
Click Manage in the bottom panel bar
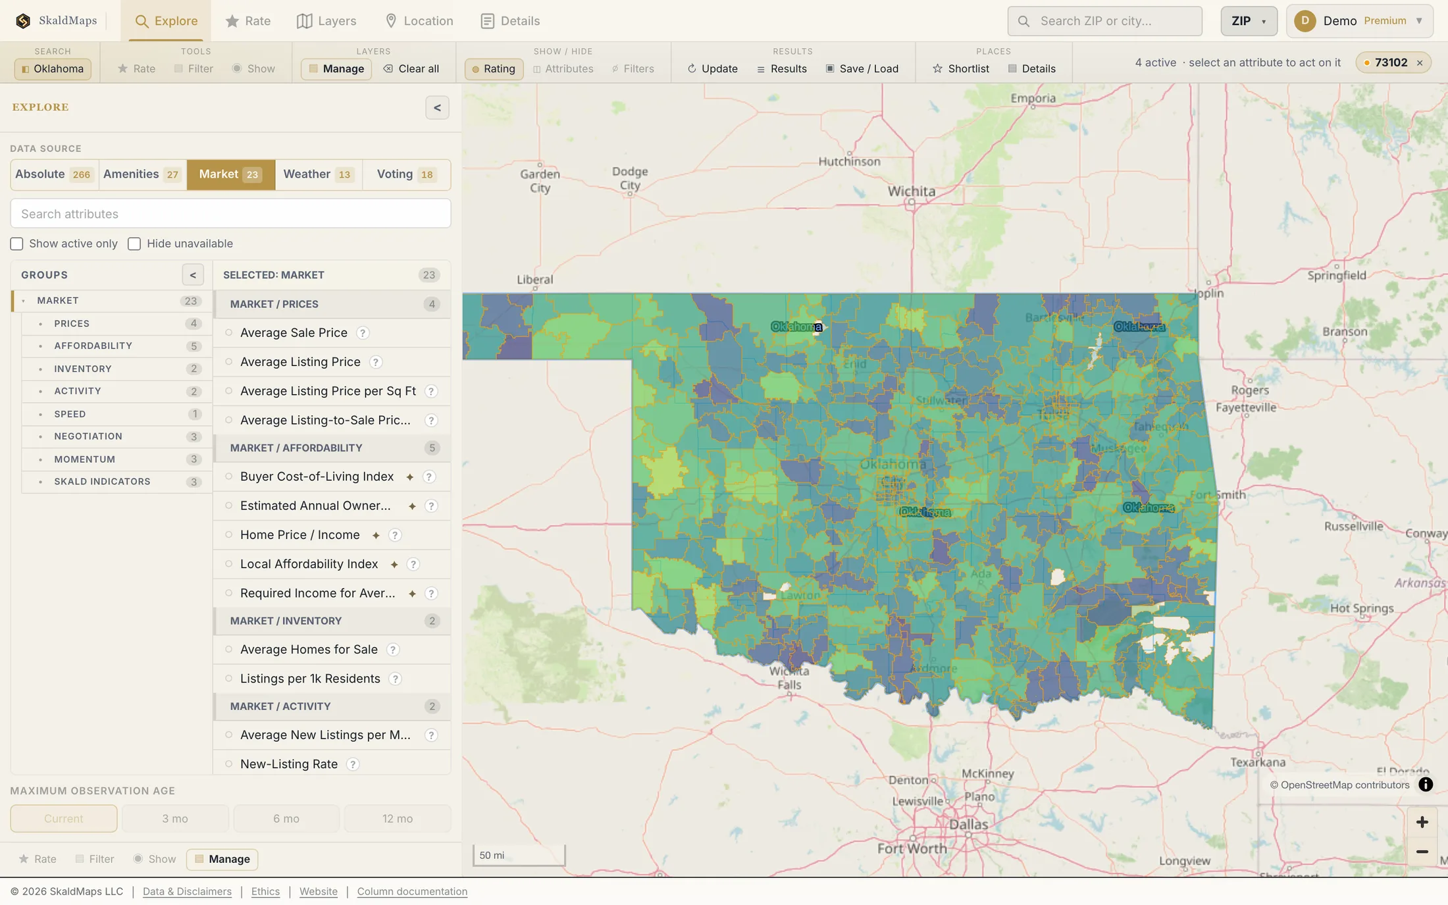222,860
